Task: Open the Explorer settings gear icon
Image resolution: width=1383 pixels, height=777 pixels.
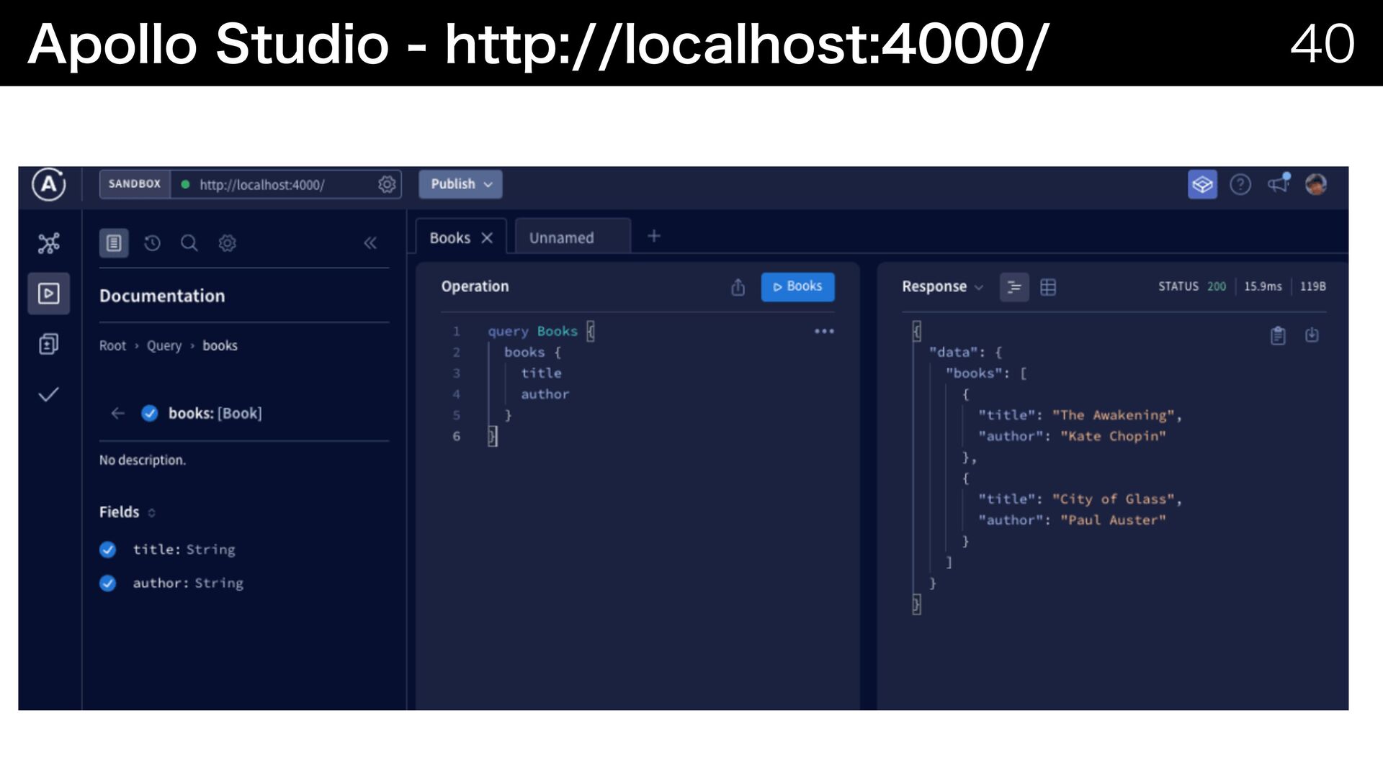Action: [227, 243]
